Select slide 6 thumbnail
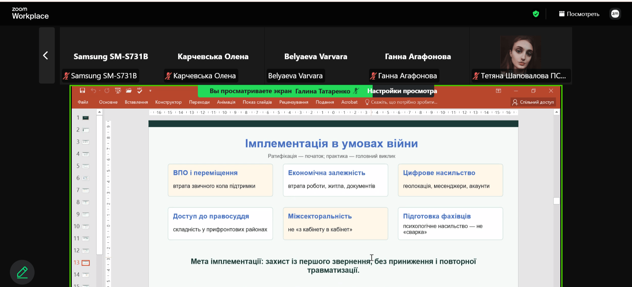Image resolution: width=632 pixels, height=287 pixels. click(x=86, y=178)
